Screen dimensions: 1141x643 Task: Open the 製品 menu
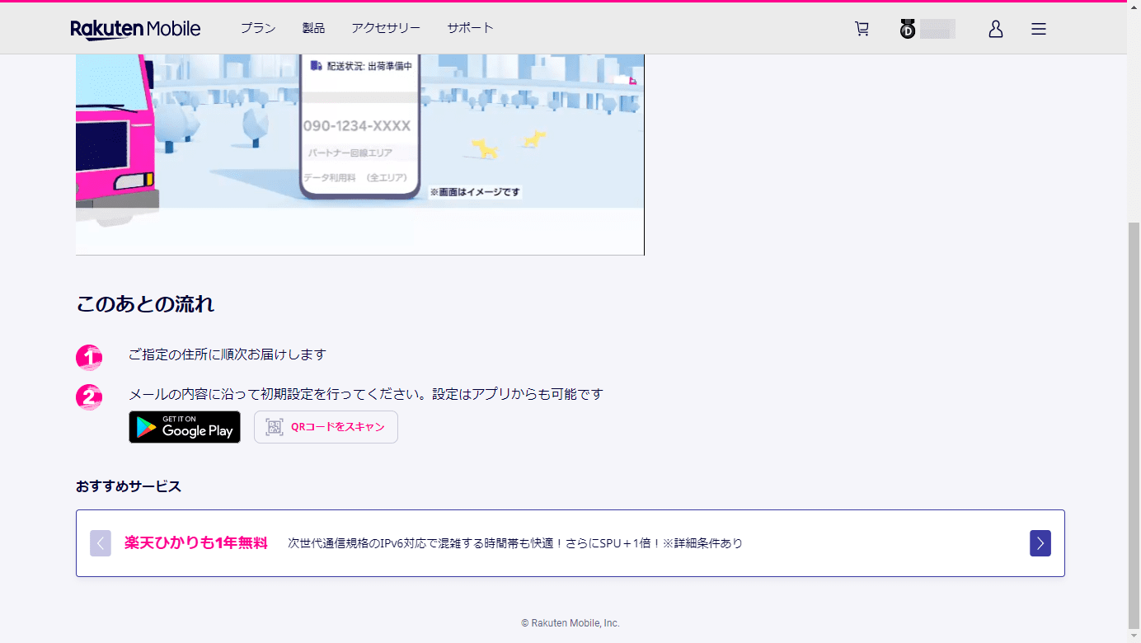pyautogui.click(x=313, y=28)
